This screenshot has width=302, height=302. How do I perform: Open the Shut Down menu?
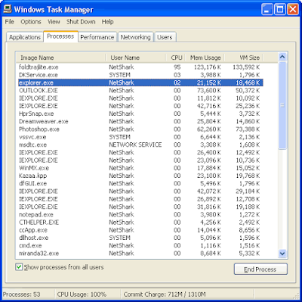coord(81,22)
